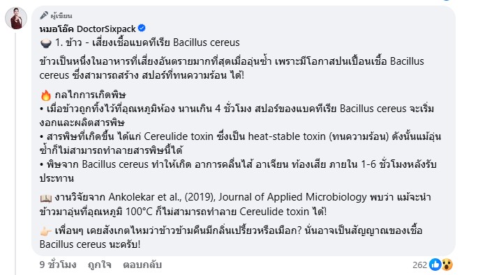Click the heading text 1. ข้าว
Viewport: 480px width, 275px height.
[x=68, y=42]
